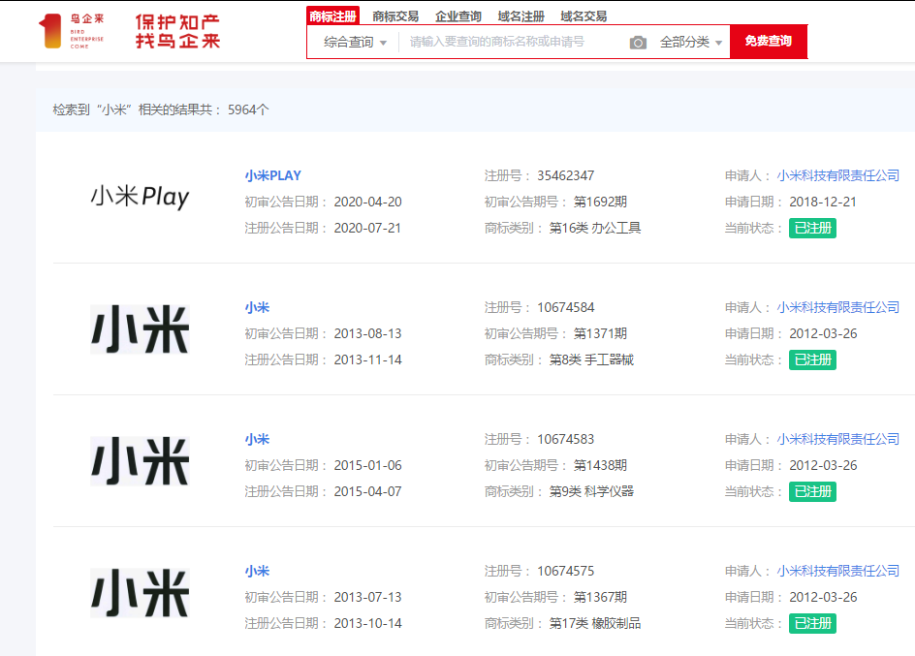The width and height of the screenshot is (915, 656).
Task: Focus the trademark name search input
Action: 514,42
